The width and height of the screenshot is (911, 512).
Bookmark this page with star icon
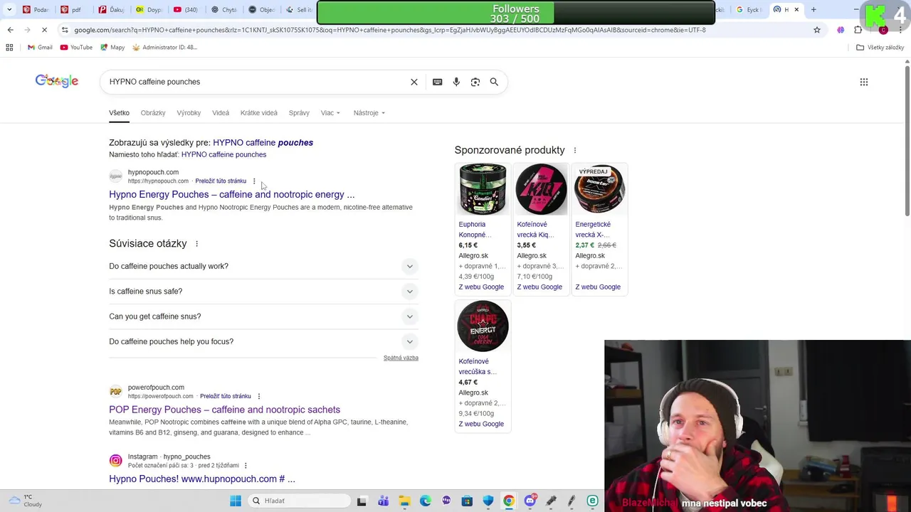tap(817, 30)
